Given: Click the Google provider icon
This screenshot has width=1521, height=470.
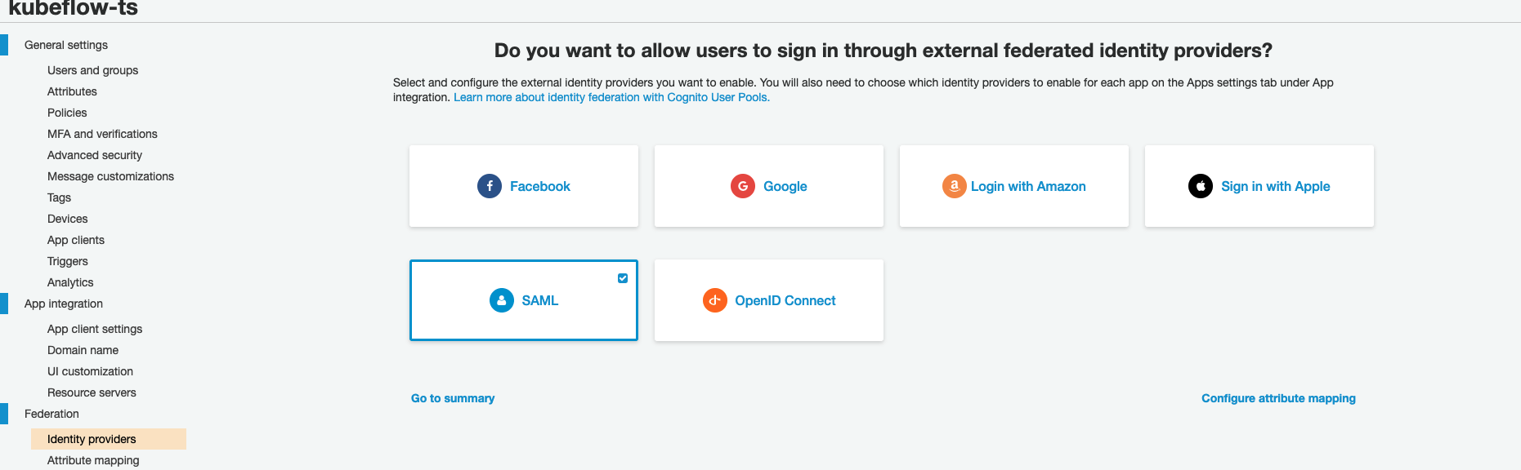Looking at the screenshot, I should pyautogui.click(x=741, y=186).
